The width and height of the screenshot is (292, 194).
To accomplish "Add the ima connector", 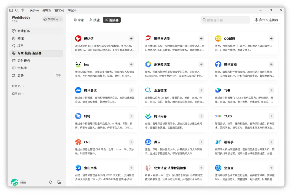I will (x=131, y=64).
